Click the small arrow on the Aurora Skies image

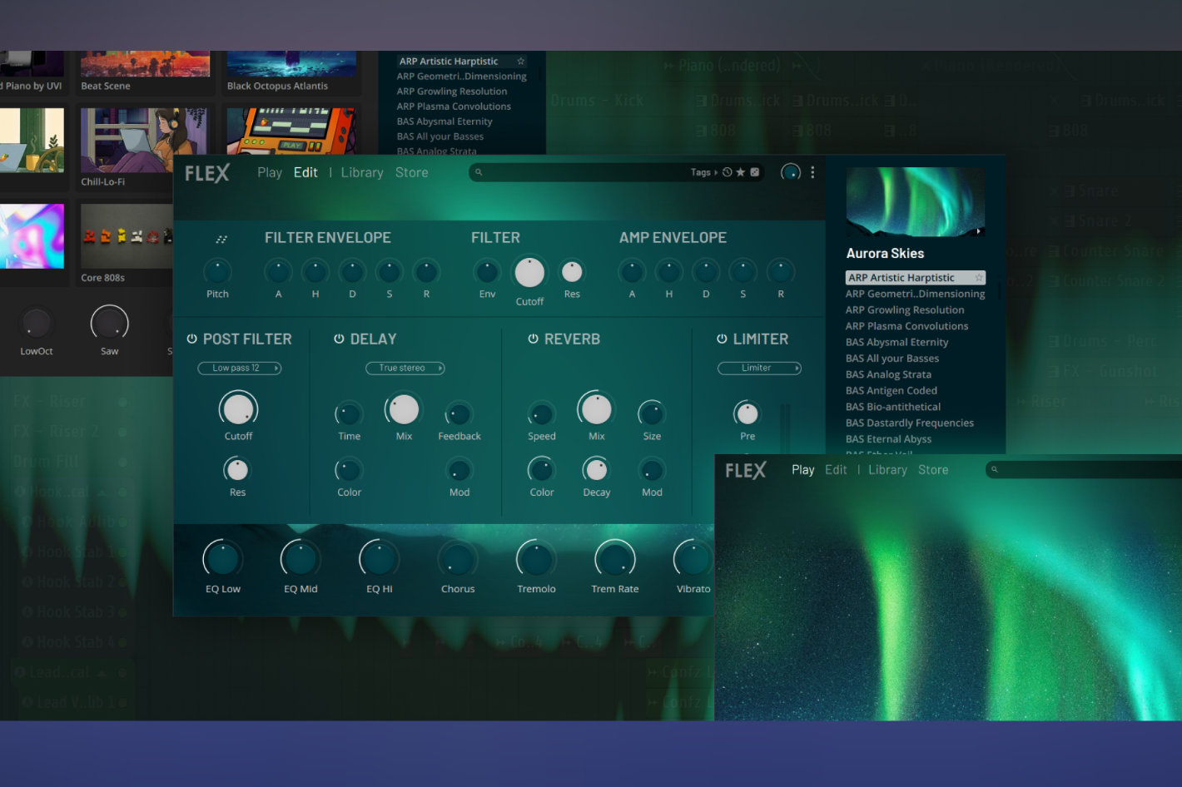tap(979, 232)
